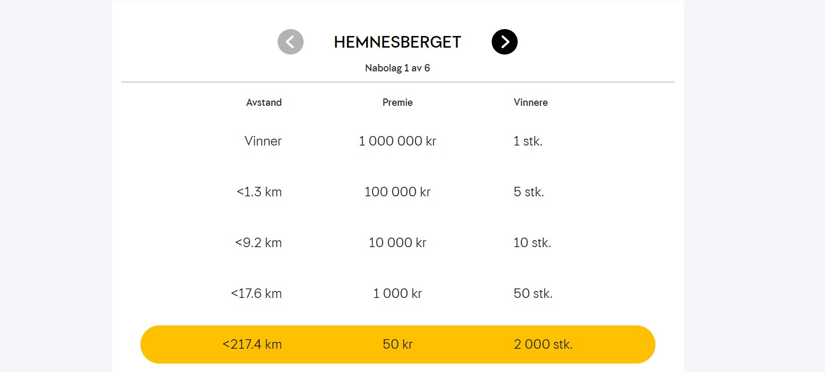Viewport: 825px width, 372px height.
Task: Select the highlighted yellow <217.4 km row
Action: (397, 344)
